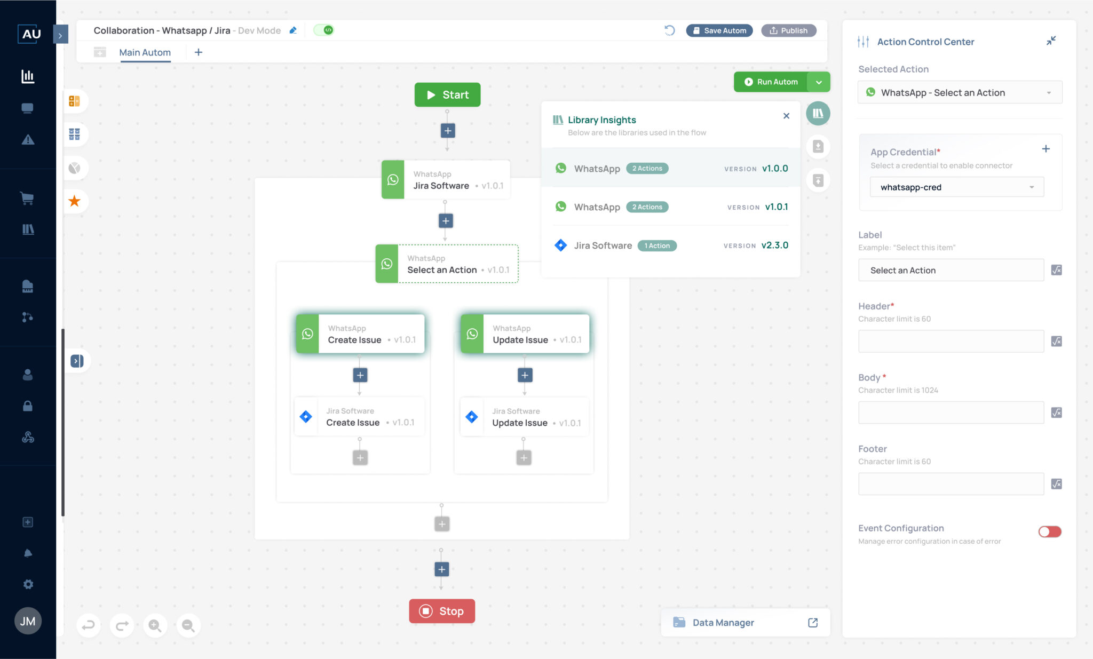Click the pencil icon to rename automation
This screenshot has height=659, width=1093.
[x=293, y=30]
